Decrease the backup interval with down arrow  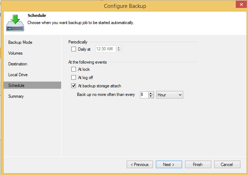[151, 96]
